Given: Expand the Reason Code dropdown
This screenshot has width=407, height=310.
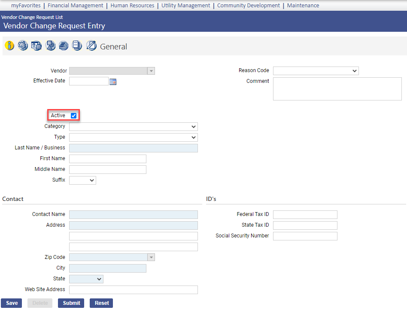Looking at the screenshot, I should coord(316,71).
